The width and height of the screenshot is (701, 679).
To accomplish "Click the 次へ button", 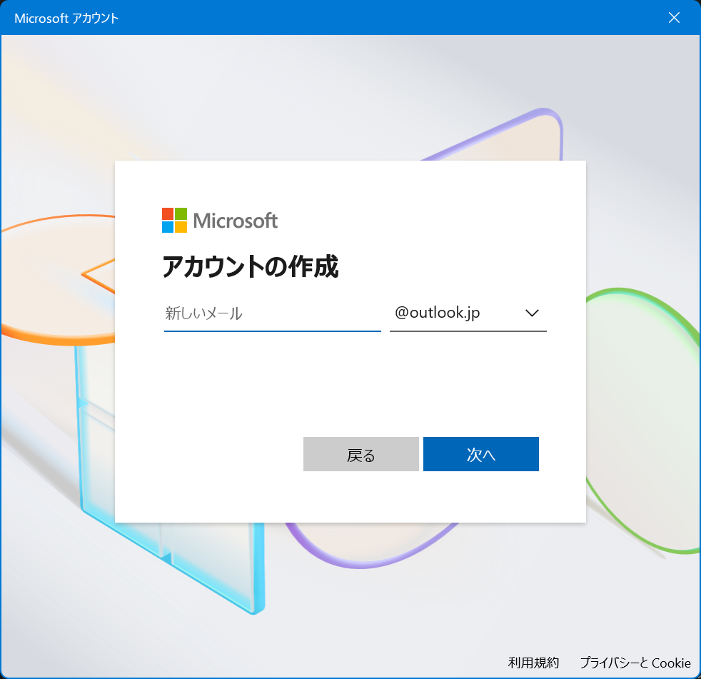I will pos(480,454).
